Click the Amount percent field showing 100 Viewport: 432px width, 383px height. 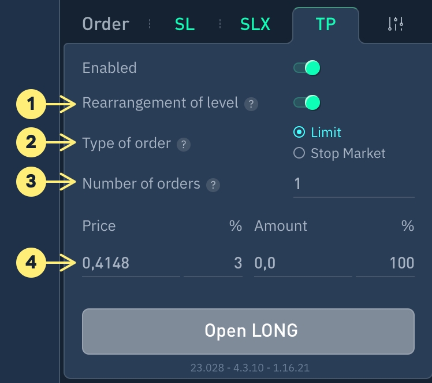[x=385, y=263]
